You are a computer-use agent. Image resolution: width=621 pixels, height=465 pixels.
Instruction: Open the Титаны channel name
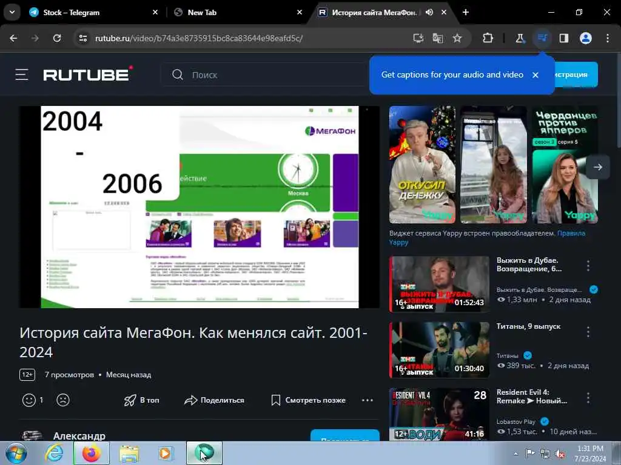tap(508, 355)
